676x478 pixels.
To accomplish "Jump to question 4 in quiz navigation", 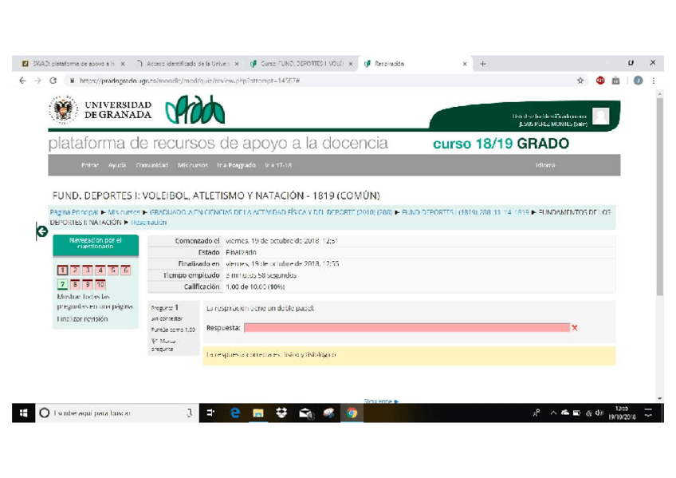I will point(100,271).
